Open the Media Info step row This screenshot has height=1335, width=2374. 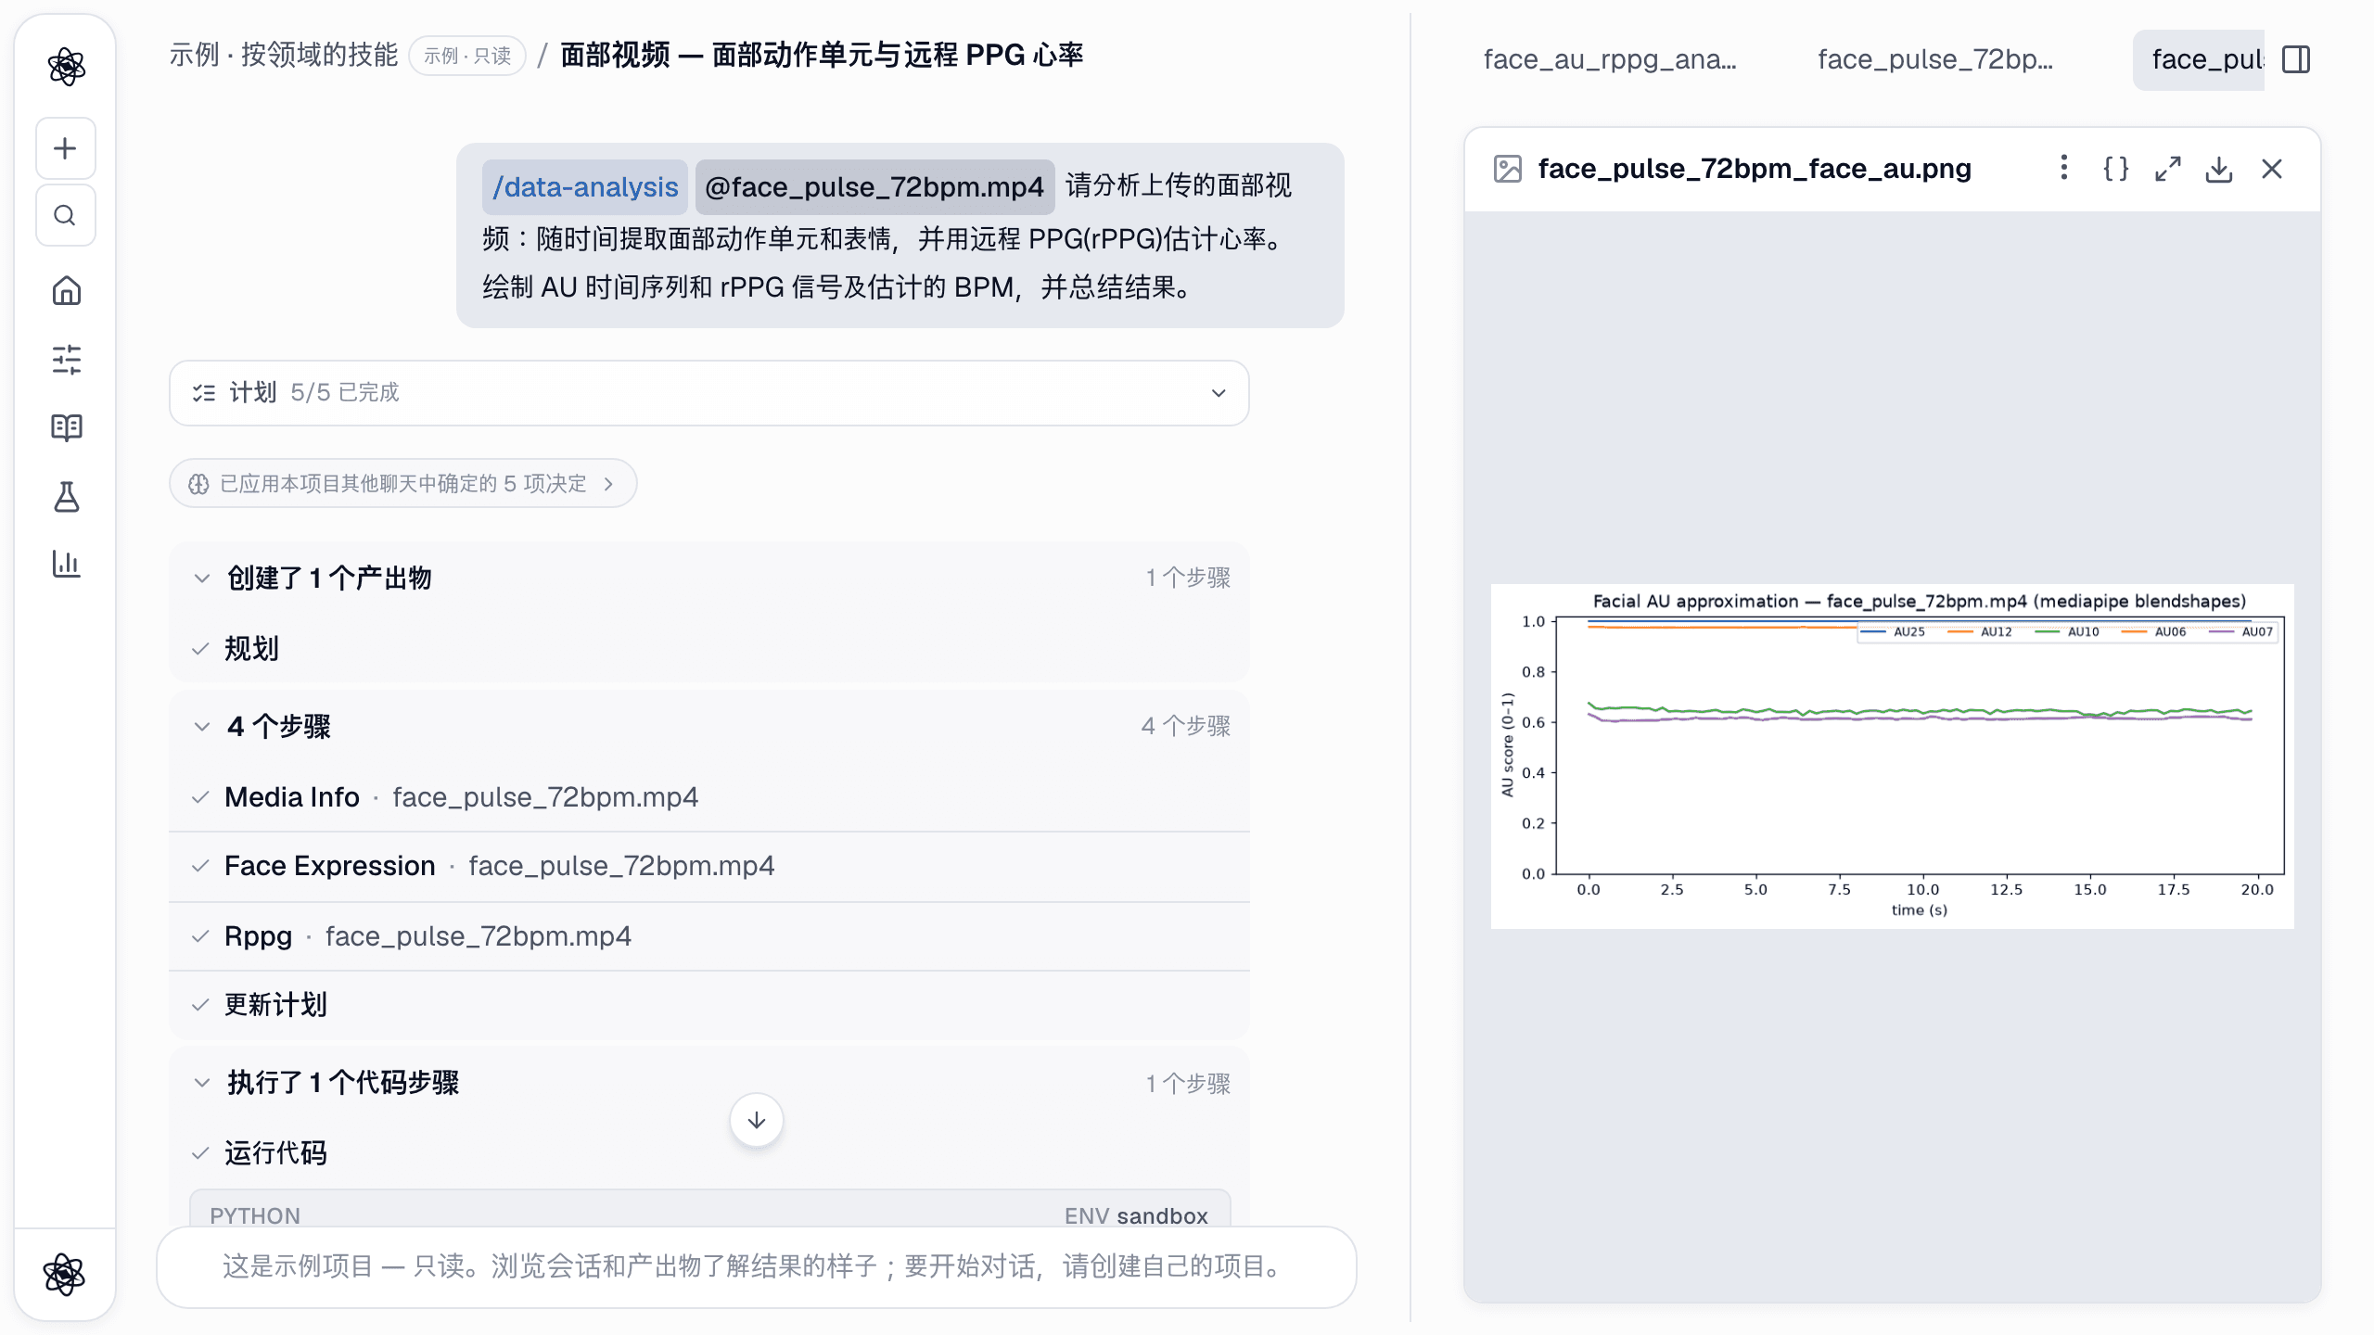click(x=709, y=797)
